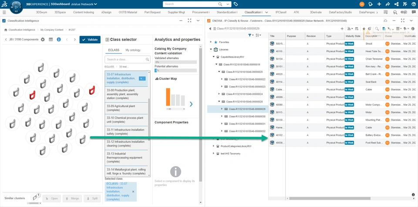Screen dimensions: 418x207
Task: Open the 3DEXPERIENCE compass
Action: (x=17, y=7)
